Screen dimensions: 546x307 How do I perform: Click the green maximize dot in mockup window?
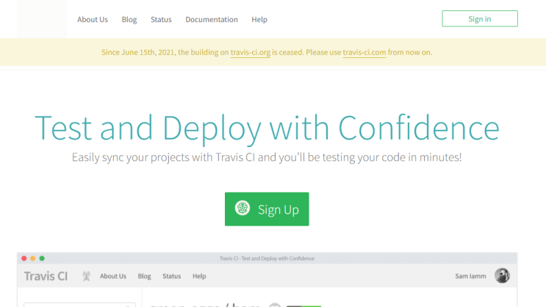[42, 259]
